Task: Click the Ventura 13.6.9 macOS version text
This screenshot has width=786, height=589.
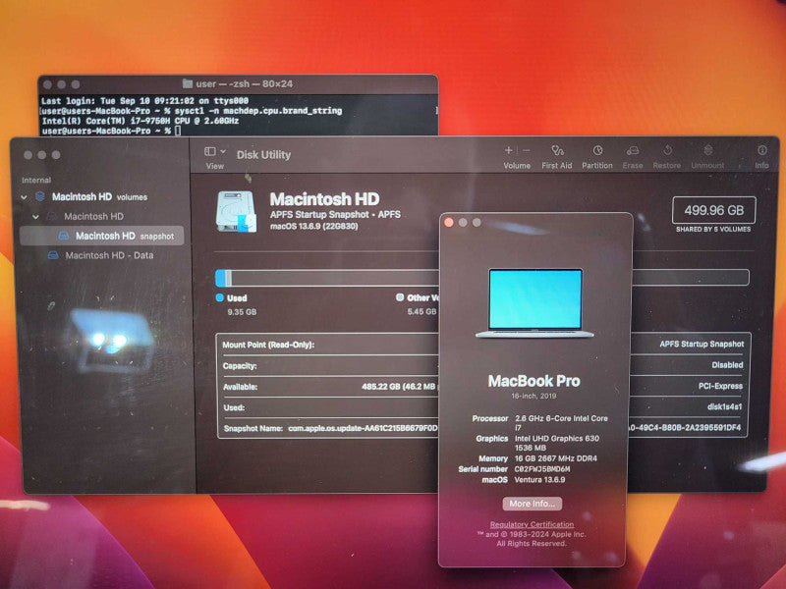Action: [x=539, y=480]
